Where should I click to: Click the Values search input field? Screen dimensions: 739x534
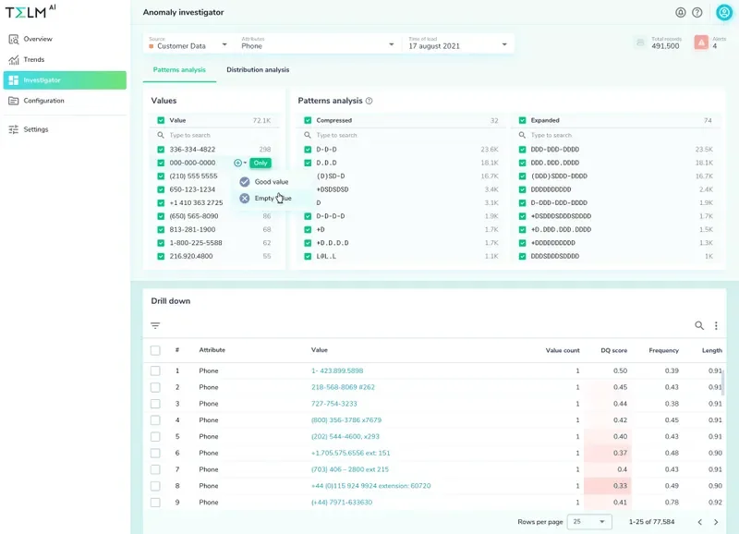(217, 135)
